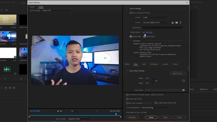Collapse the Export Settings section

[x=128, y=8]
